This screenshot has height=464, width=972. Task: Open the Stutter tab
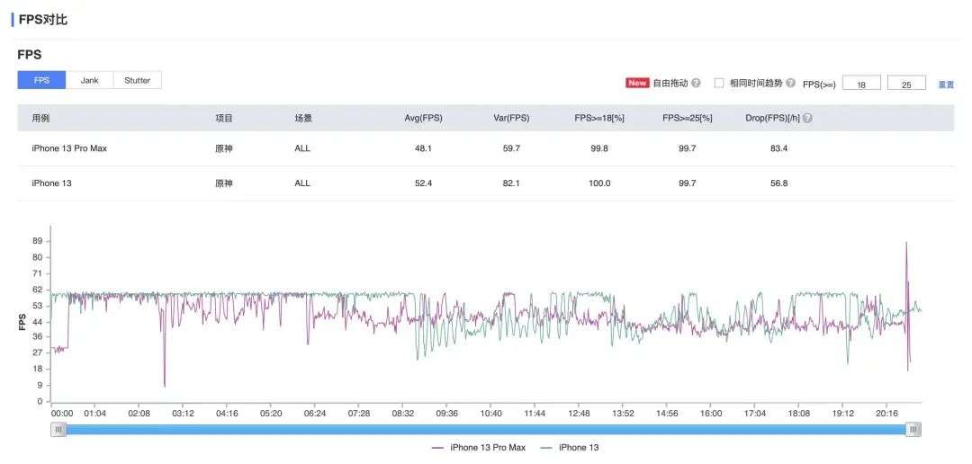click(138, 80)
